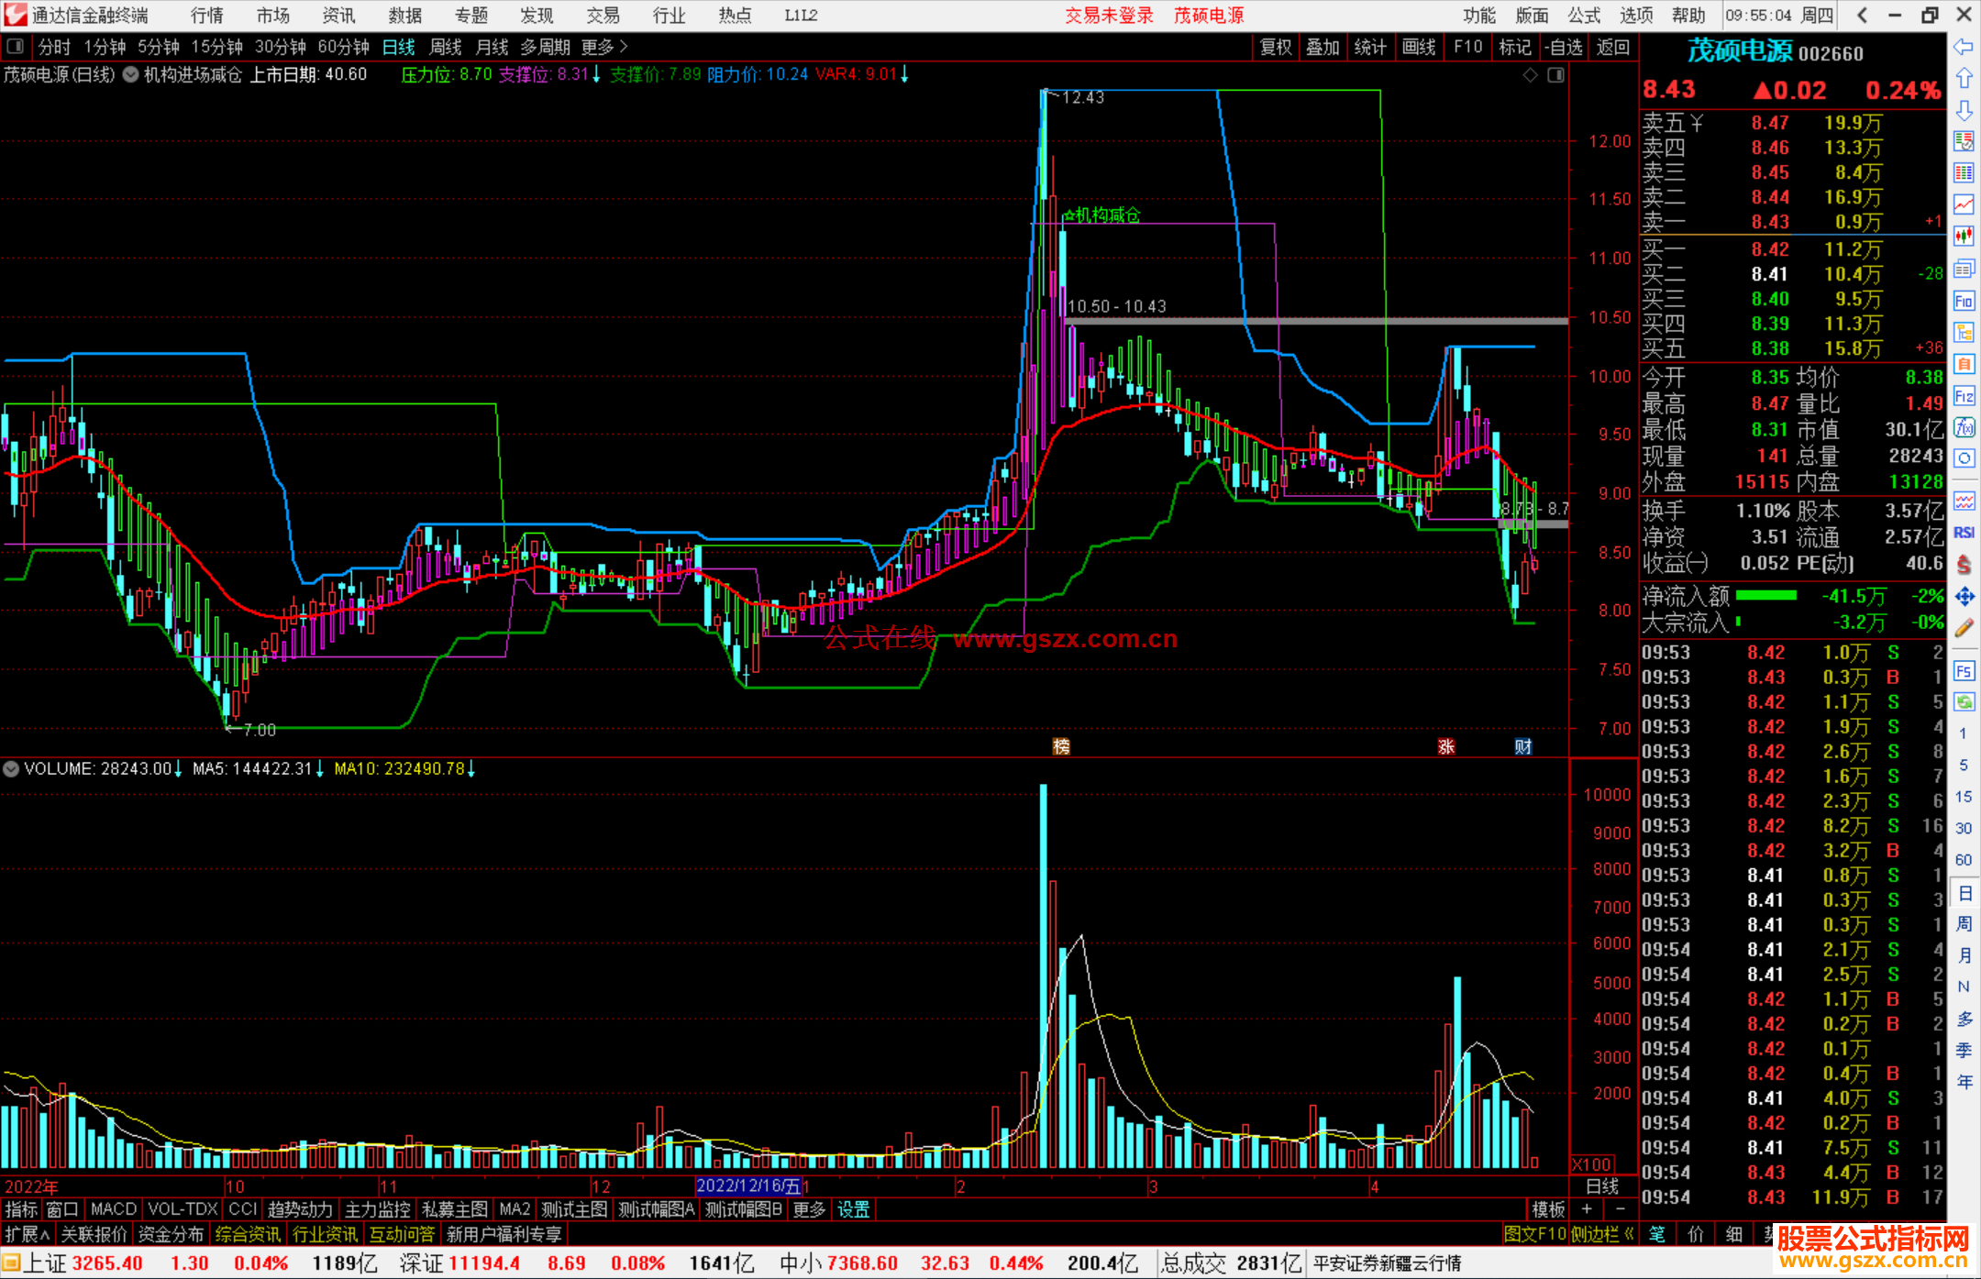Collapse the 侧边栏 sidebar
1981x1279 pixels.
pyautogui.click(x=1602, y=1235)
